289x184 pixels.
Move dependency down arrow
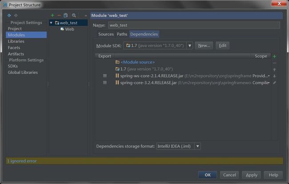[x=274, y=76]
